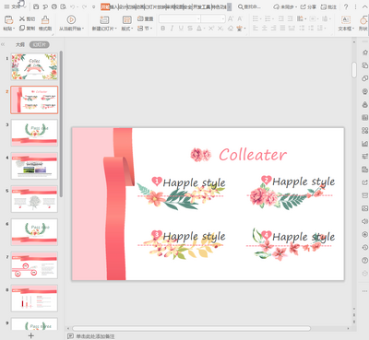This screenshot has width=369, height=340.
Task: Click the search commands box
Action: 250,6
